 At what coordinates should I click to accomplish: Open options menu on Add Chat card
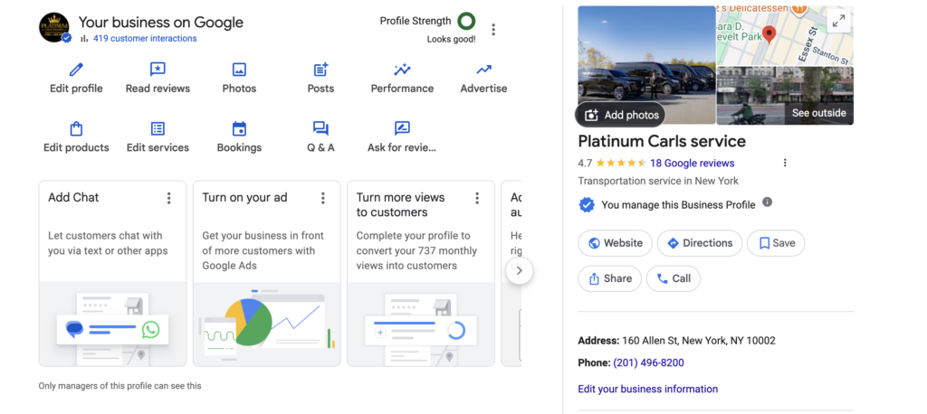(x=168, y=198)
